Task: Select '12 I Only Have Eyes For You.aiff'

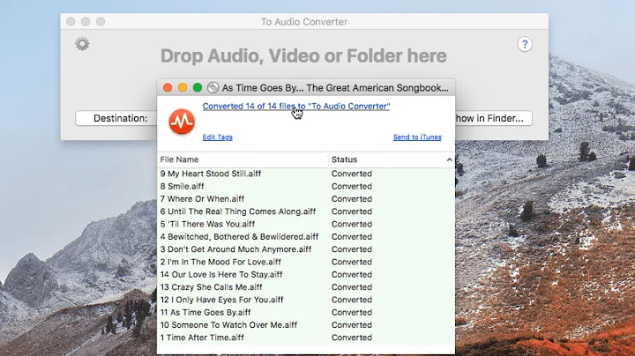Action: point(306,300)
